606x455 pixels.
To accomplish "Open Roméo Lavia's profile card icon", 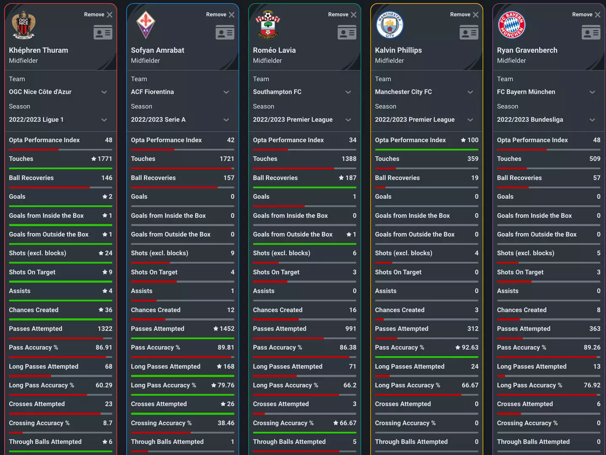I will 347,32.
